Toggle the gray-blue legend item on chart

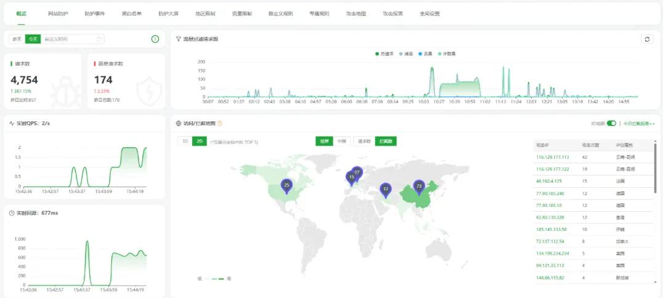coord(406,54)
